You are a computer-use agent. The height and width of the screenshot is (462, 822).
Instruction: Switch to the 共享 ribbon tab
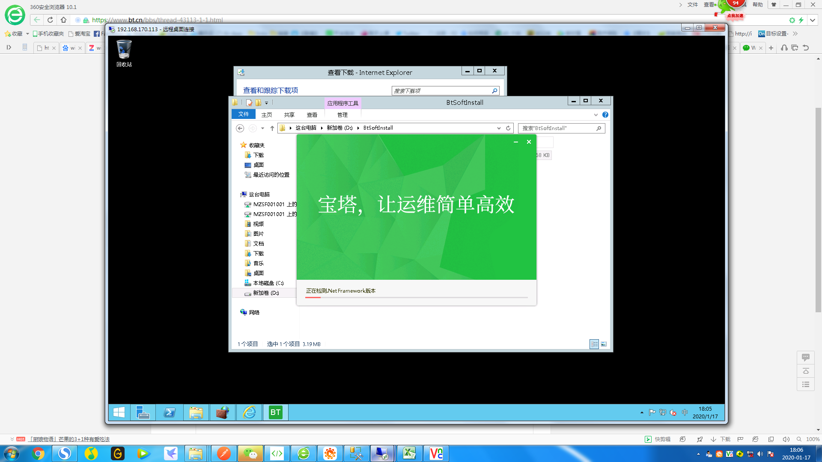pyautogui.click(x=289, y=115)
